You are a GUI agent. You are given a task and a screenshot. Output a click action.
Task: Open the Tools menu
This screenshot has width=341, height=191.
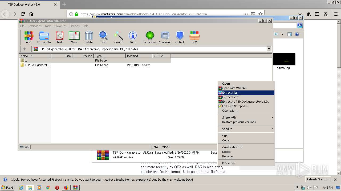(48, 26)
